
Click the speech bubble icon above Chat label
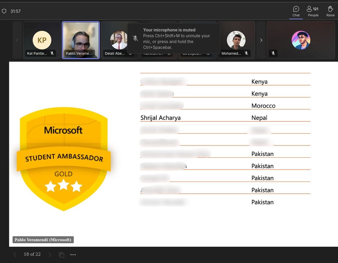point(296,9)
